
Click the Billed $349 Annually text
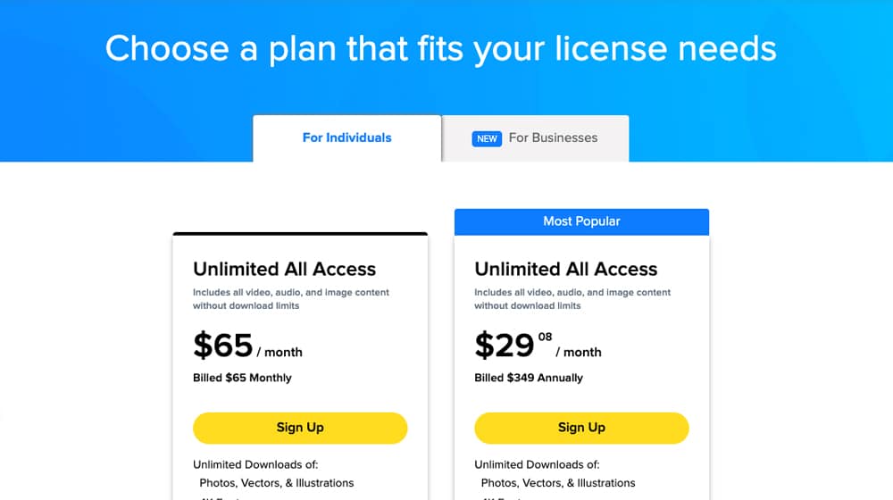click(529, 378)
